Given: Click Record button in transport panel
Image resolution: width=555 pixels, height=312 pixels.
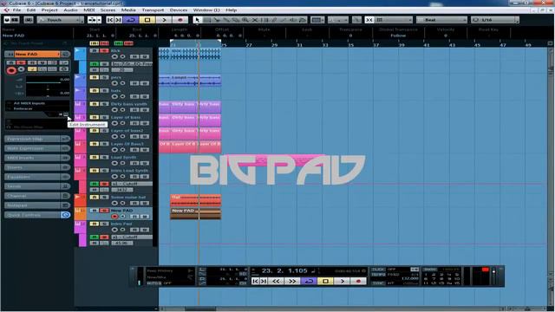Looking at the screenshot, I should coord(358,281).
